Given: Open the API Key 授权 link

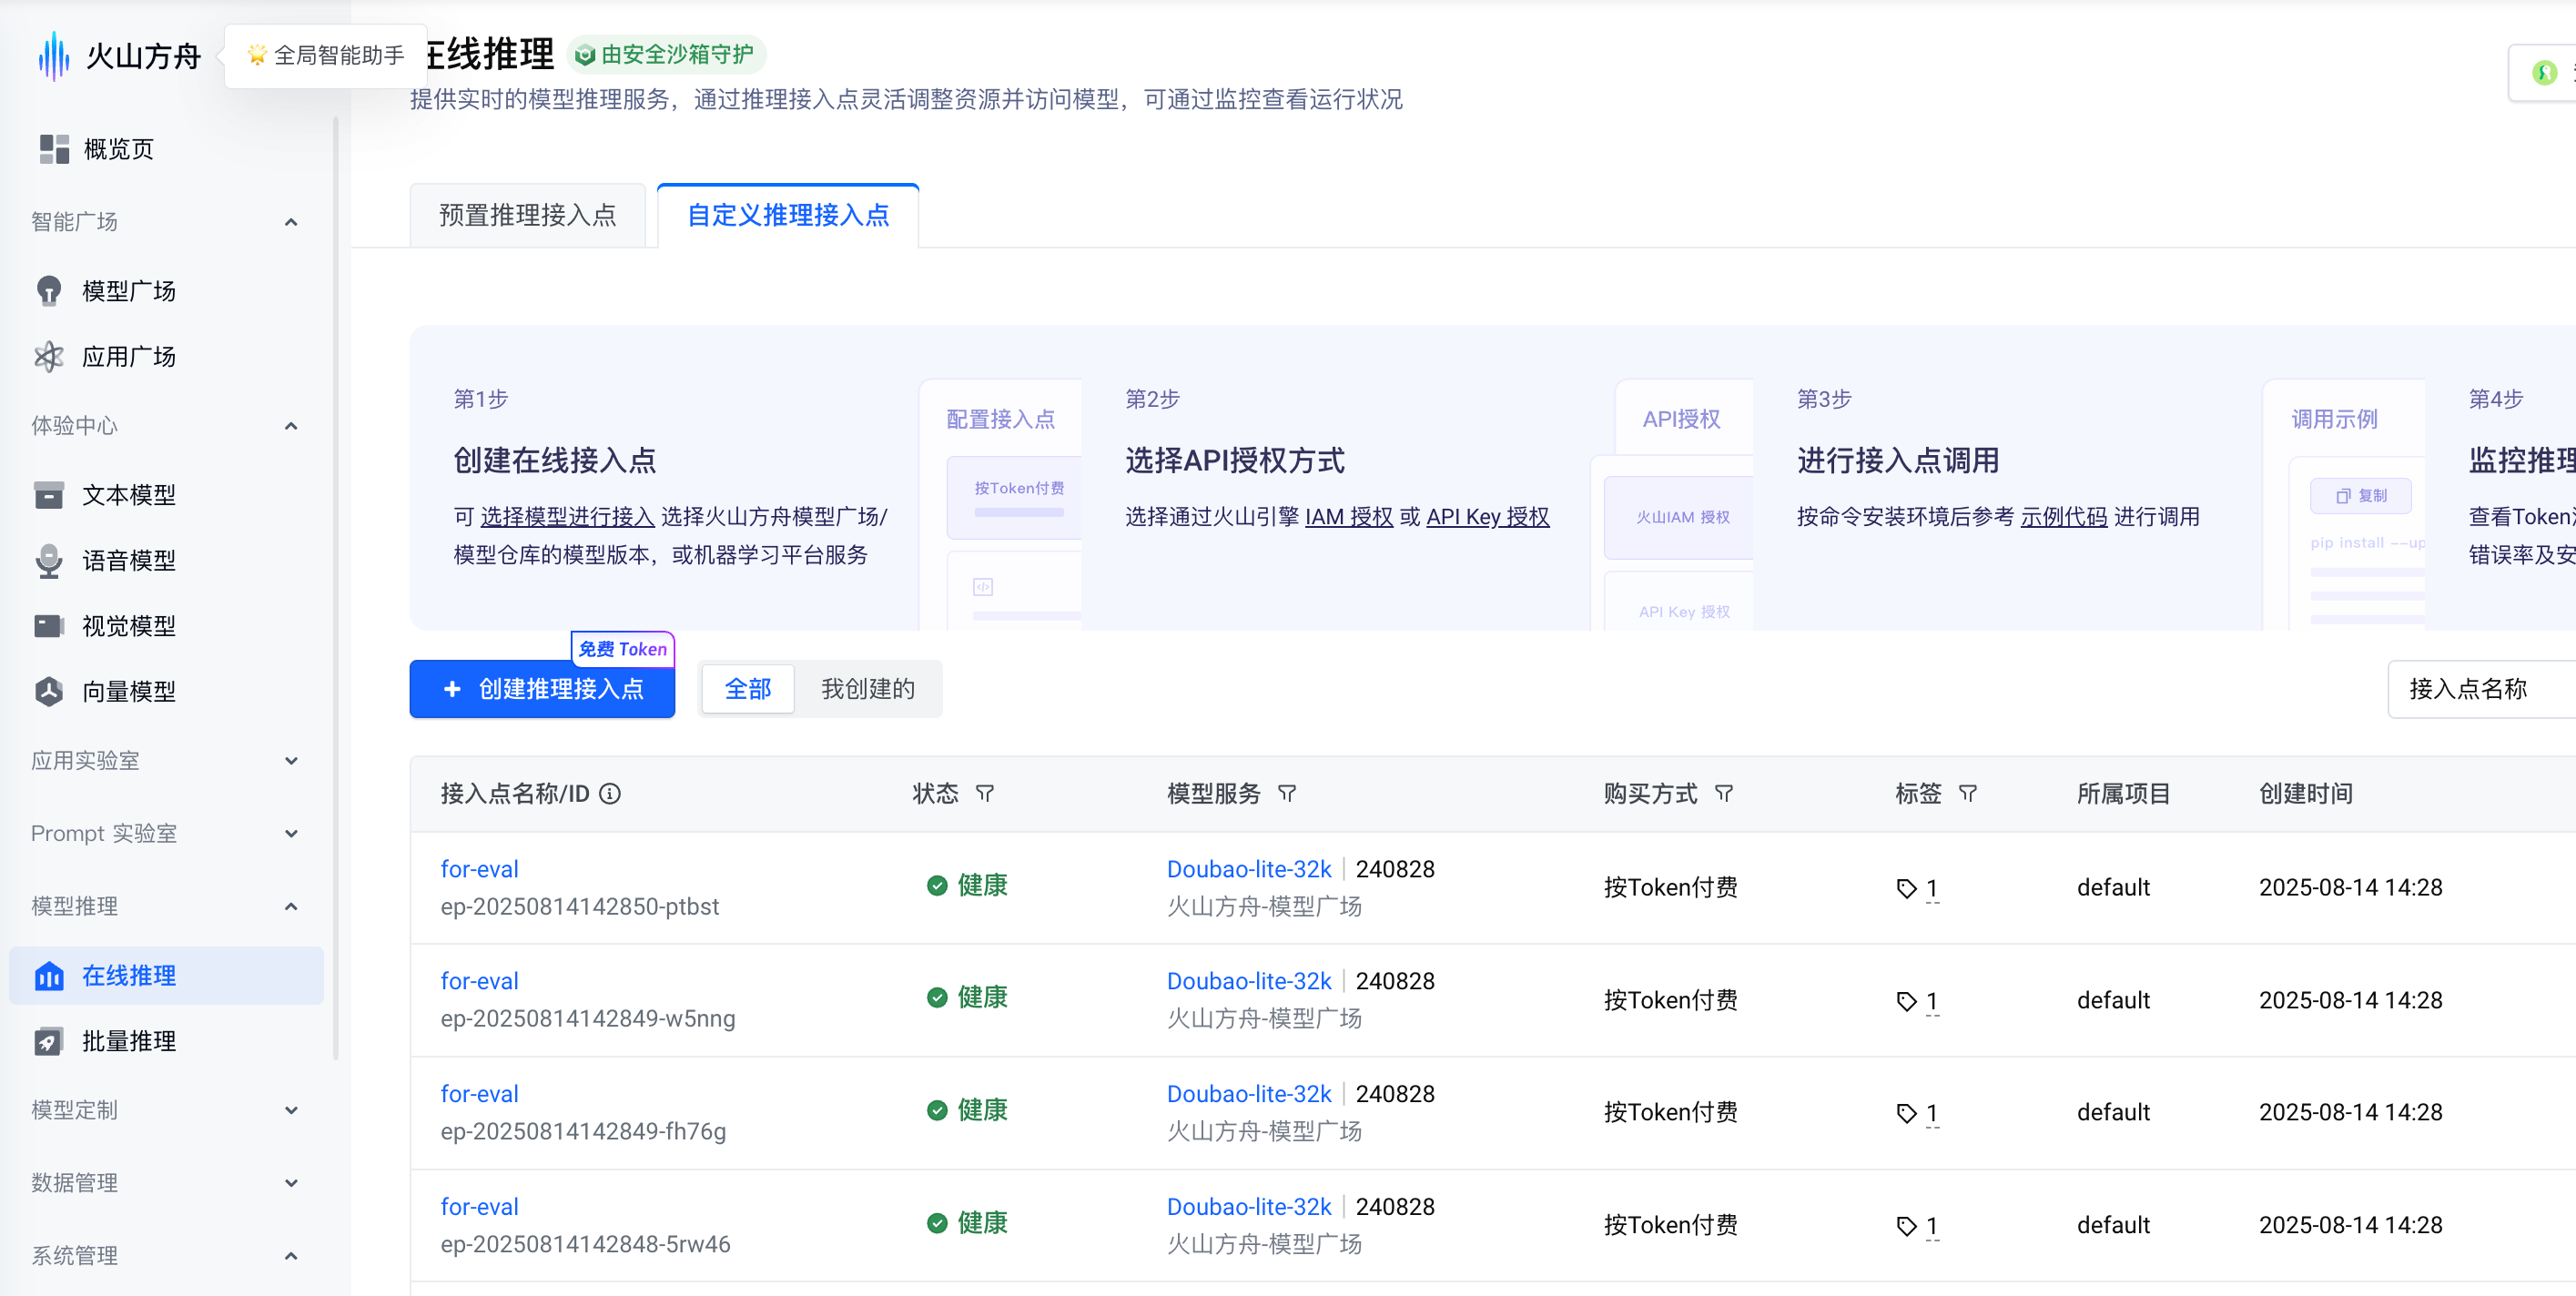Looking at the screenshot, I should (1487, 517).
